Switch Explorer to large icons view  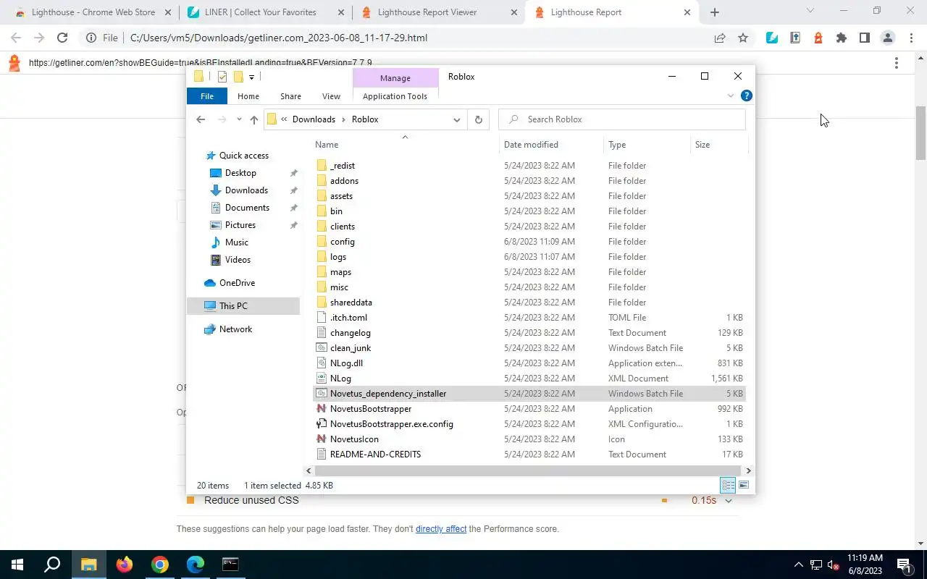(744, 485)
